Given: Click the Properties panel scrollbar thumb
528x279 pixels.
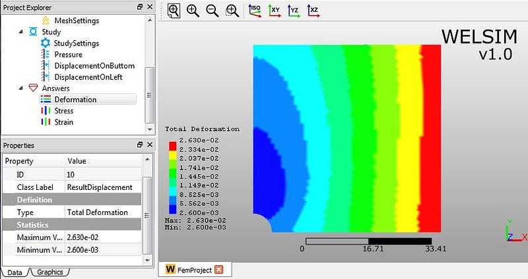Looking at the screenshot, I should (147, 216).
